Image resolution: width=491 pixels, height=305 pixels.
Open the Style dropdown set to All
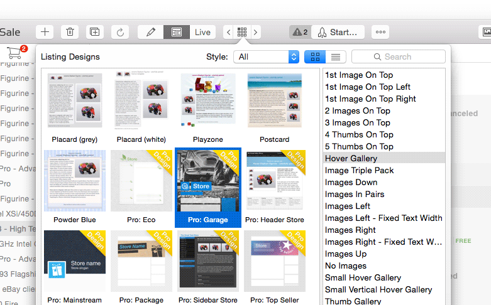pyautogui.click(x=266, y=56)
